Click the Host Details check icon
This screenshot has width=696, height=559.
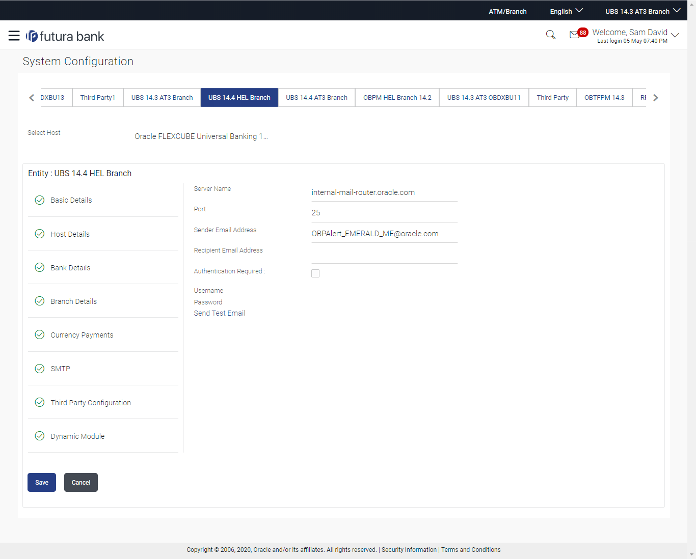pyautogui.click(x=40, y=234)
